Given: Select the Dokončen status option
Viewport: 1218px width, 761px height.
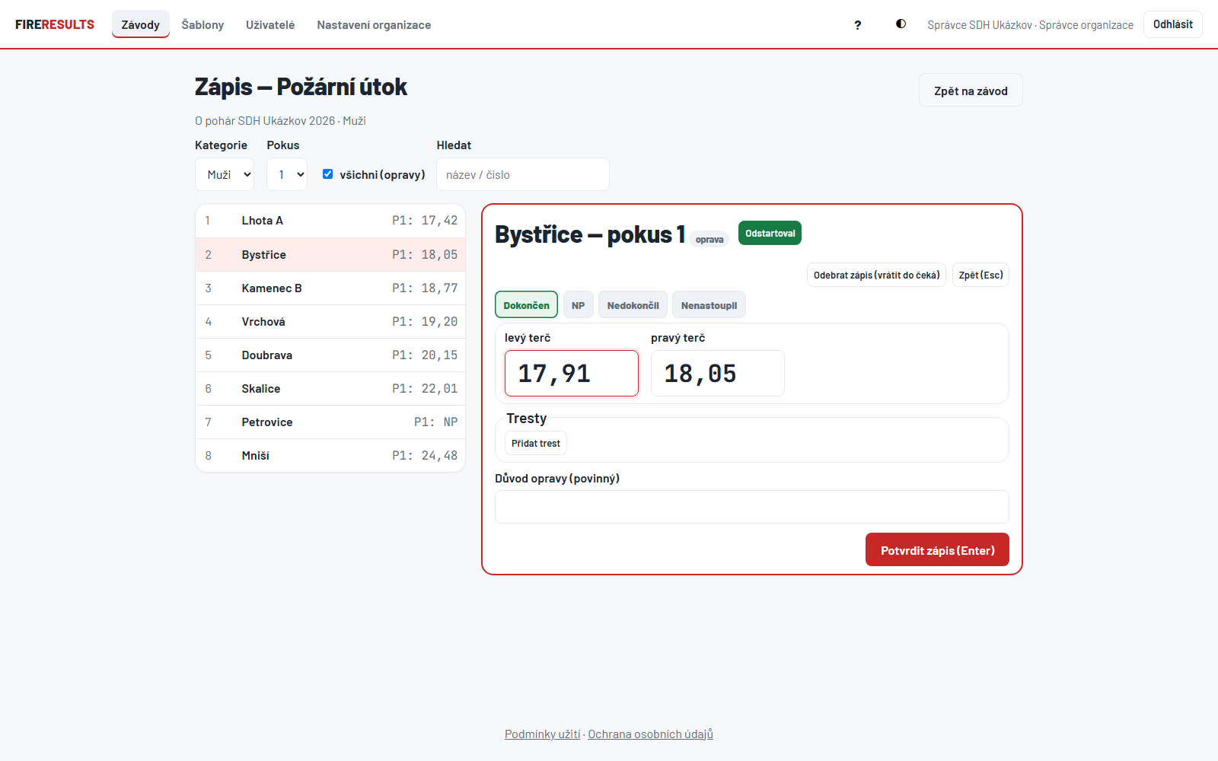Looking at the screenshot, I should [526, 304].
